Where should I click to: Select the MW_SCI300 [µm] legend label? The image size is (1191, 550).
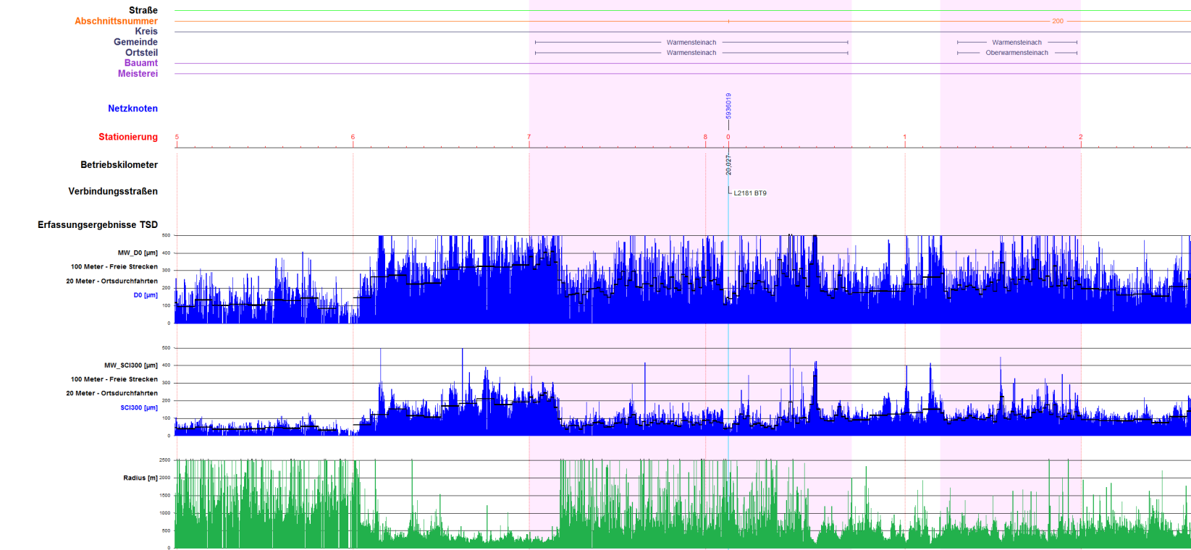pos(130,365)
